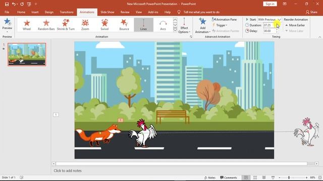Viewport: 323px width, 181px height.
Task: Open the File menu tab
Action: click(7, 12)
